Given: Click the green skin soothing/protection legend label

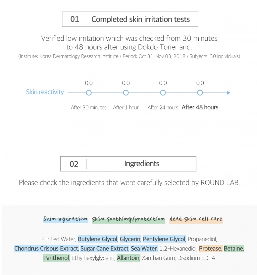Looking at the screenshot, I should (128, 219).
